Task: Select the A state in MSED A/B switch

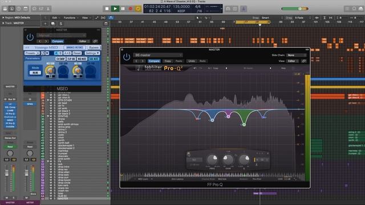Action: [x=56, y=53]
